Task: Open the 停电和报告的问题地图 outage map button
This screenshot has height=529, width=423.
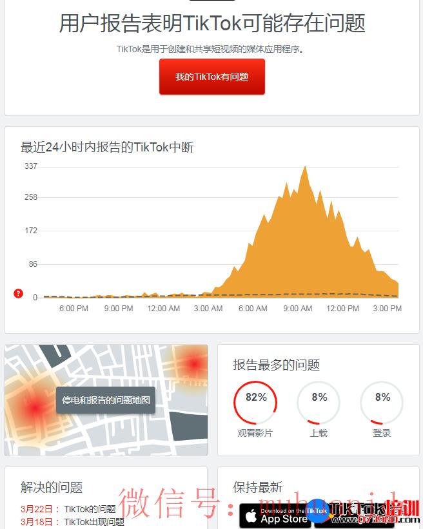Action: pyautogui.click(x=106, y=400)
